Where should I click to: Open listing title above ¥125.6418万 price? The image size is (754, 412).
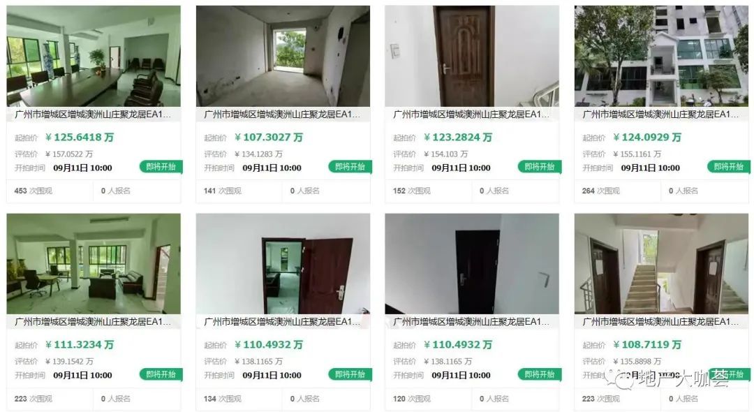(x=93, y=115)
